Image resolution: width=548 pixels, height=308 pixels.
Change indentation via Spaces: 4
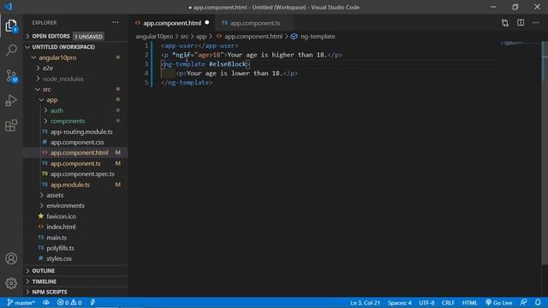pos(399,303)
